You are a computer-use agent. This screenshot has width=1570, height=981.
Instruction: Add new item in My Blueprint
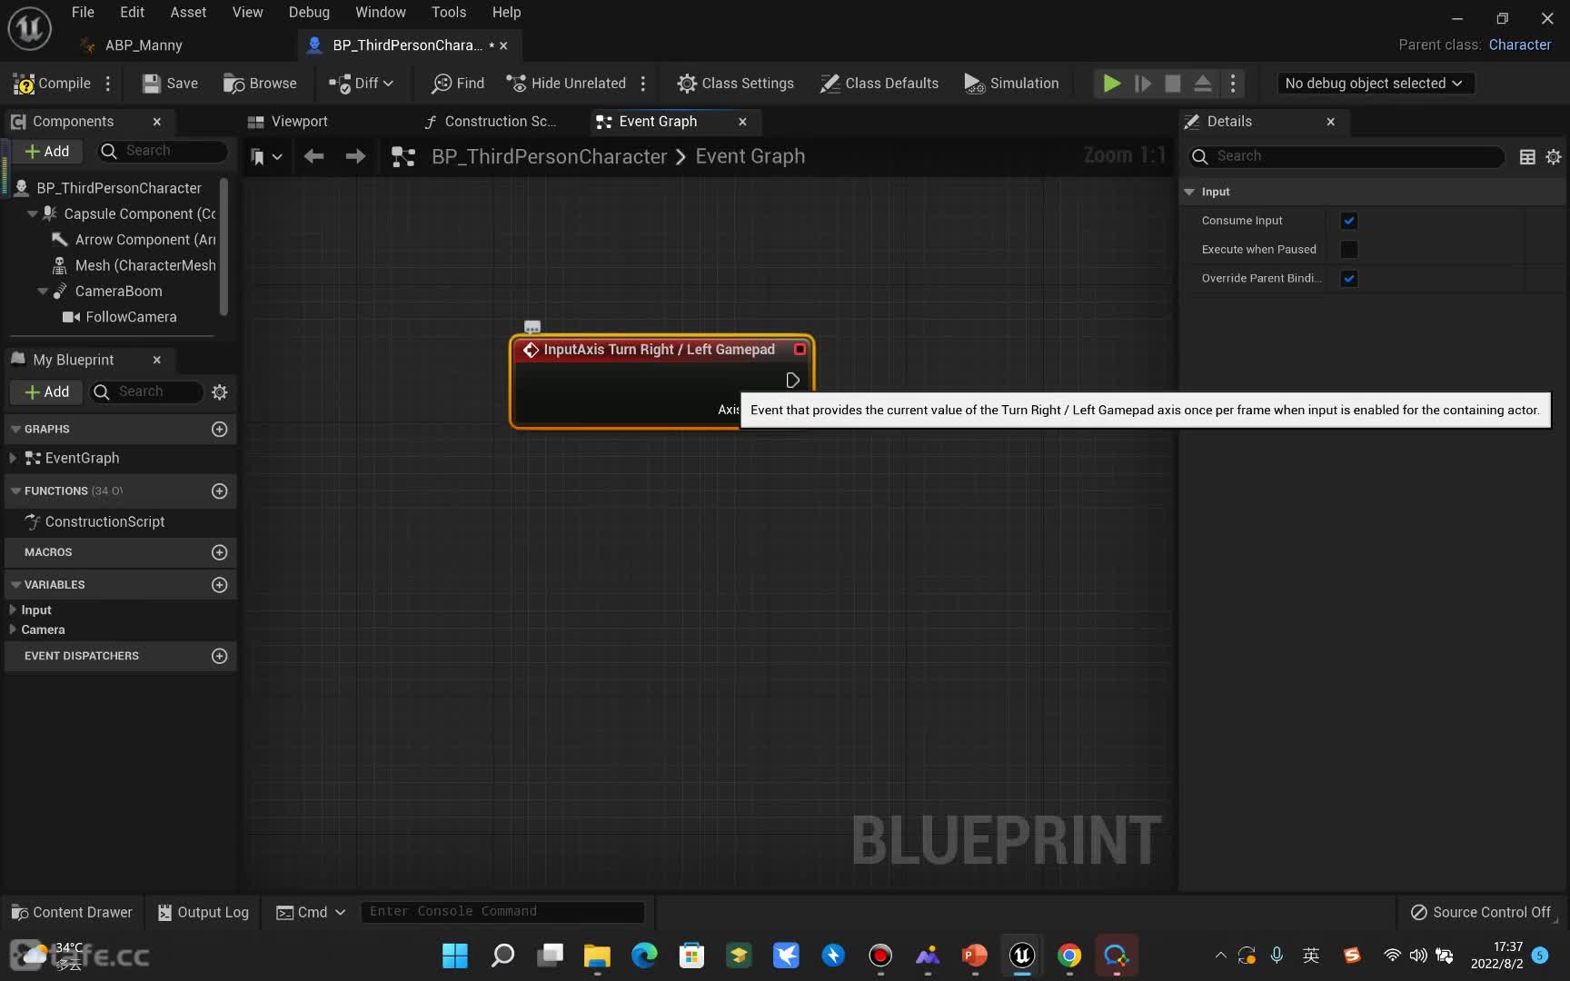[x=47, y=392]
